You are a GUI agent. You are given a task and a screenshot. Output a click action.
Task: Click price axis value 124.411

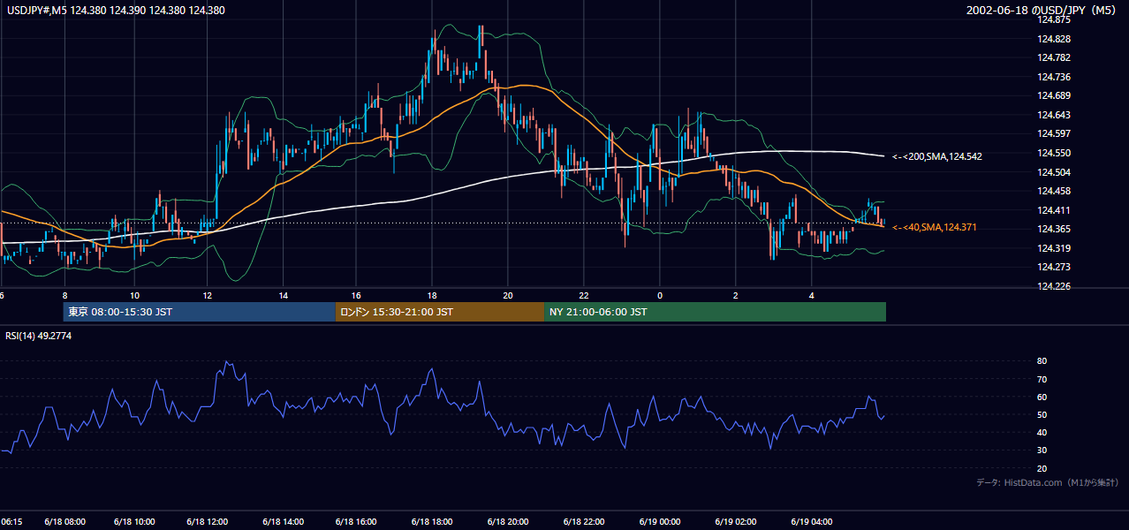(x=1053, y=210)
